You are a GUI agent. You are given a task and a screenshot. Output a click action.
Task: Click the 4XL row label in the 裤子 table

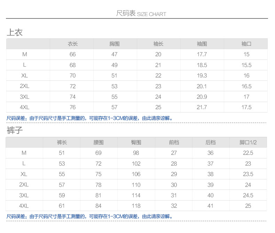tap(24, 206)
